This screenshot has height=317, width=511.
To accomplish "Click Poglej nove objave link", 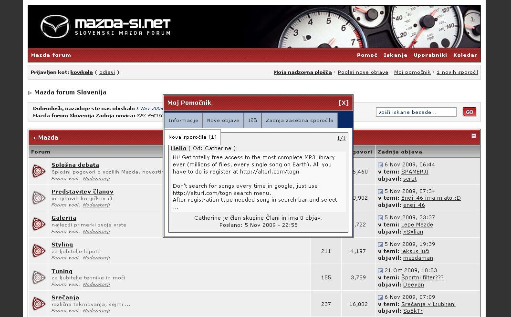I will (x=363, y=72).
